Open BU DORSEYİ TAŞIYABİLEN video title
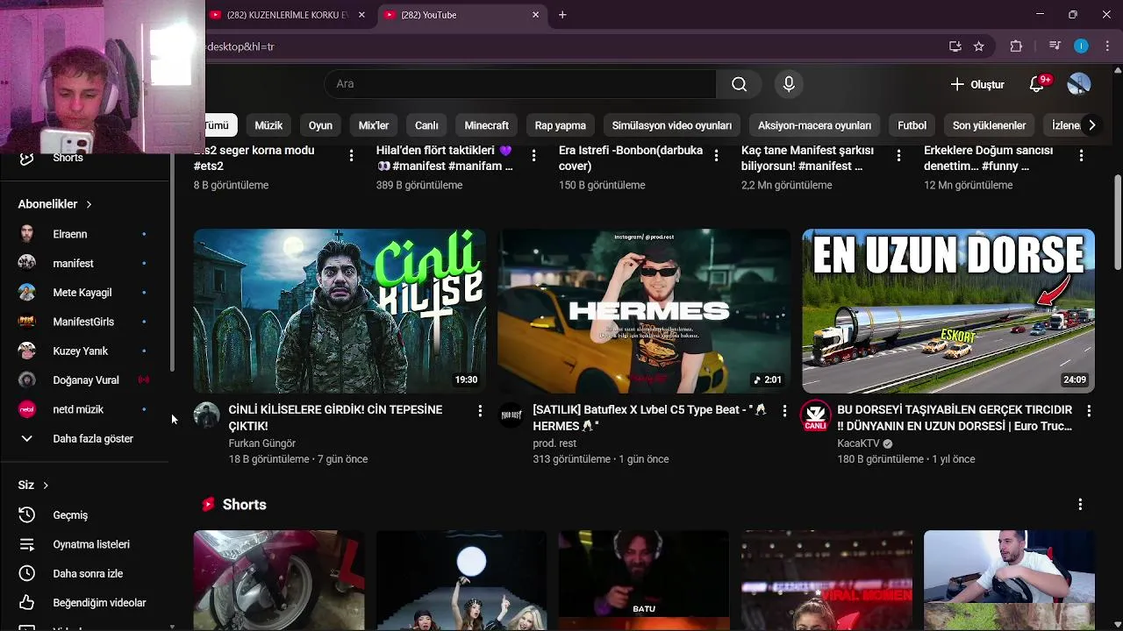The image size is (1123, 631). pyautogui.click(x=955, y=418)
